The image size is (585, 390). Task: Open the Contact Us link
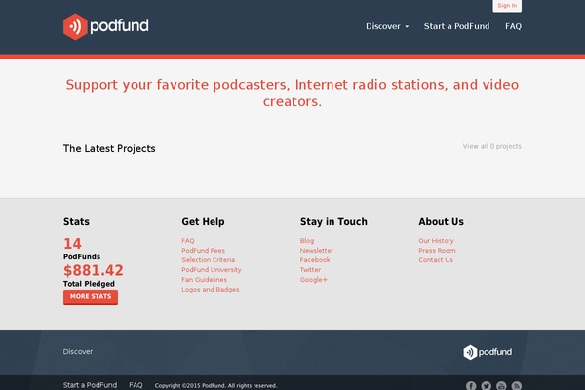(x=436, y=259)
